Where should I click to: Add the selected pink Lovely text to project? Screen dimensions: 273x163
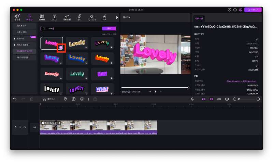pos(61,48)
